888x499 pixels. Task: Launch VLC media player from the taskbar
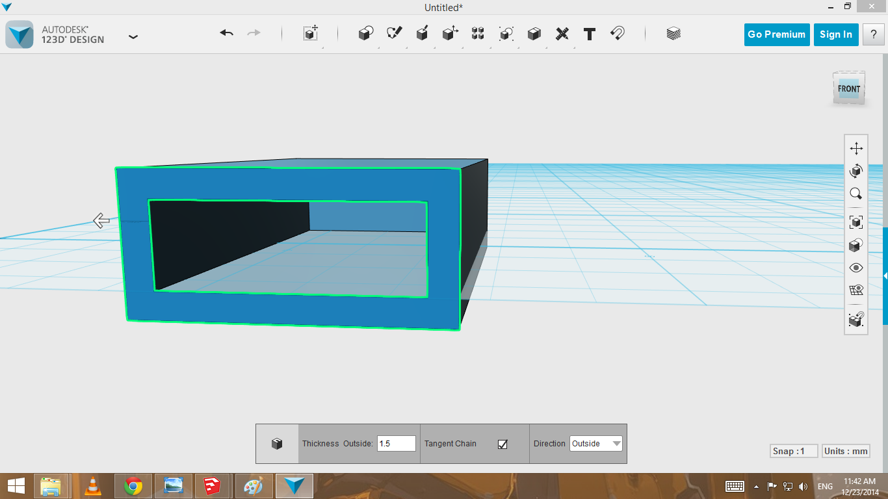pos(93,486)
